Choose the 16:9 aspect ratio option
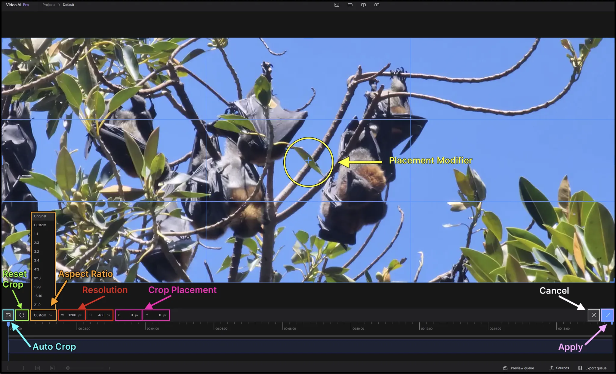 click(x=37, y=287)
